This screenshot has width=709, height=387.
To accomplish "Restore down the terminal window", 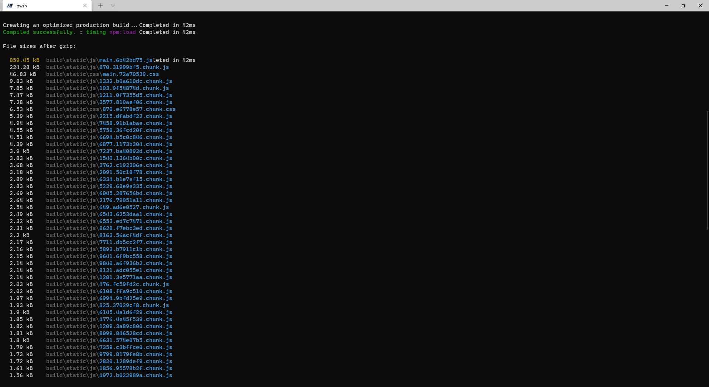I will point(684,6).
